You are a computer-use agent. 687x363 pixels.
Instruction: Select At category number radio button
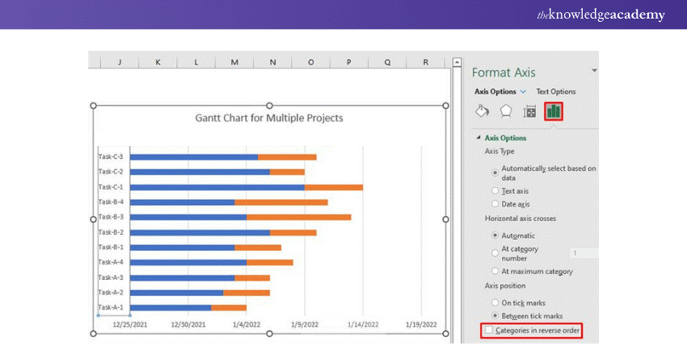[495, 253]
